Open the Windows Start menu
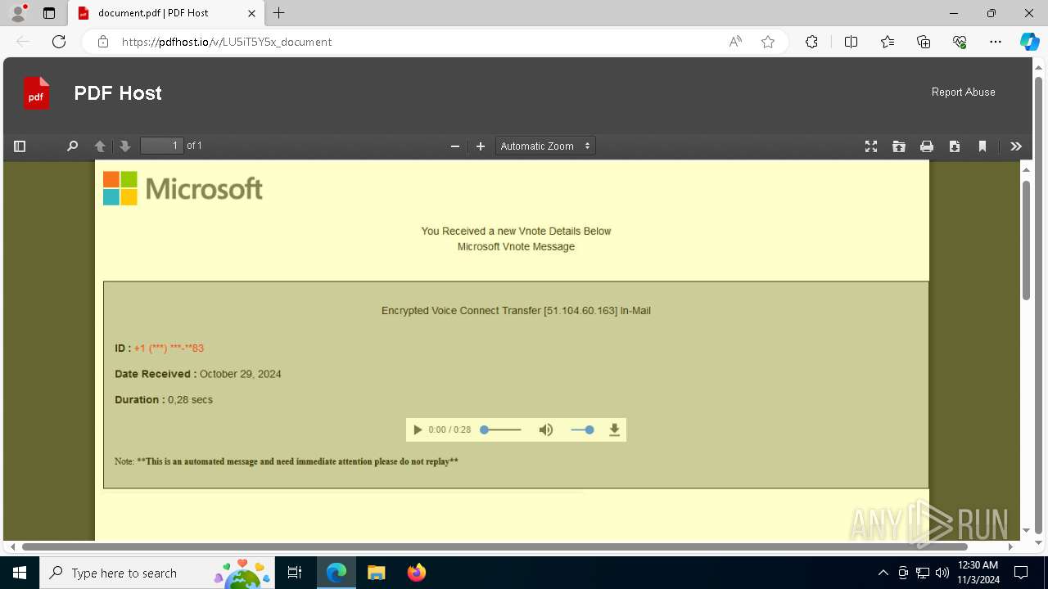1048x589 pixels. click(x=20, y=573)
